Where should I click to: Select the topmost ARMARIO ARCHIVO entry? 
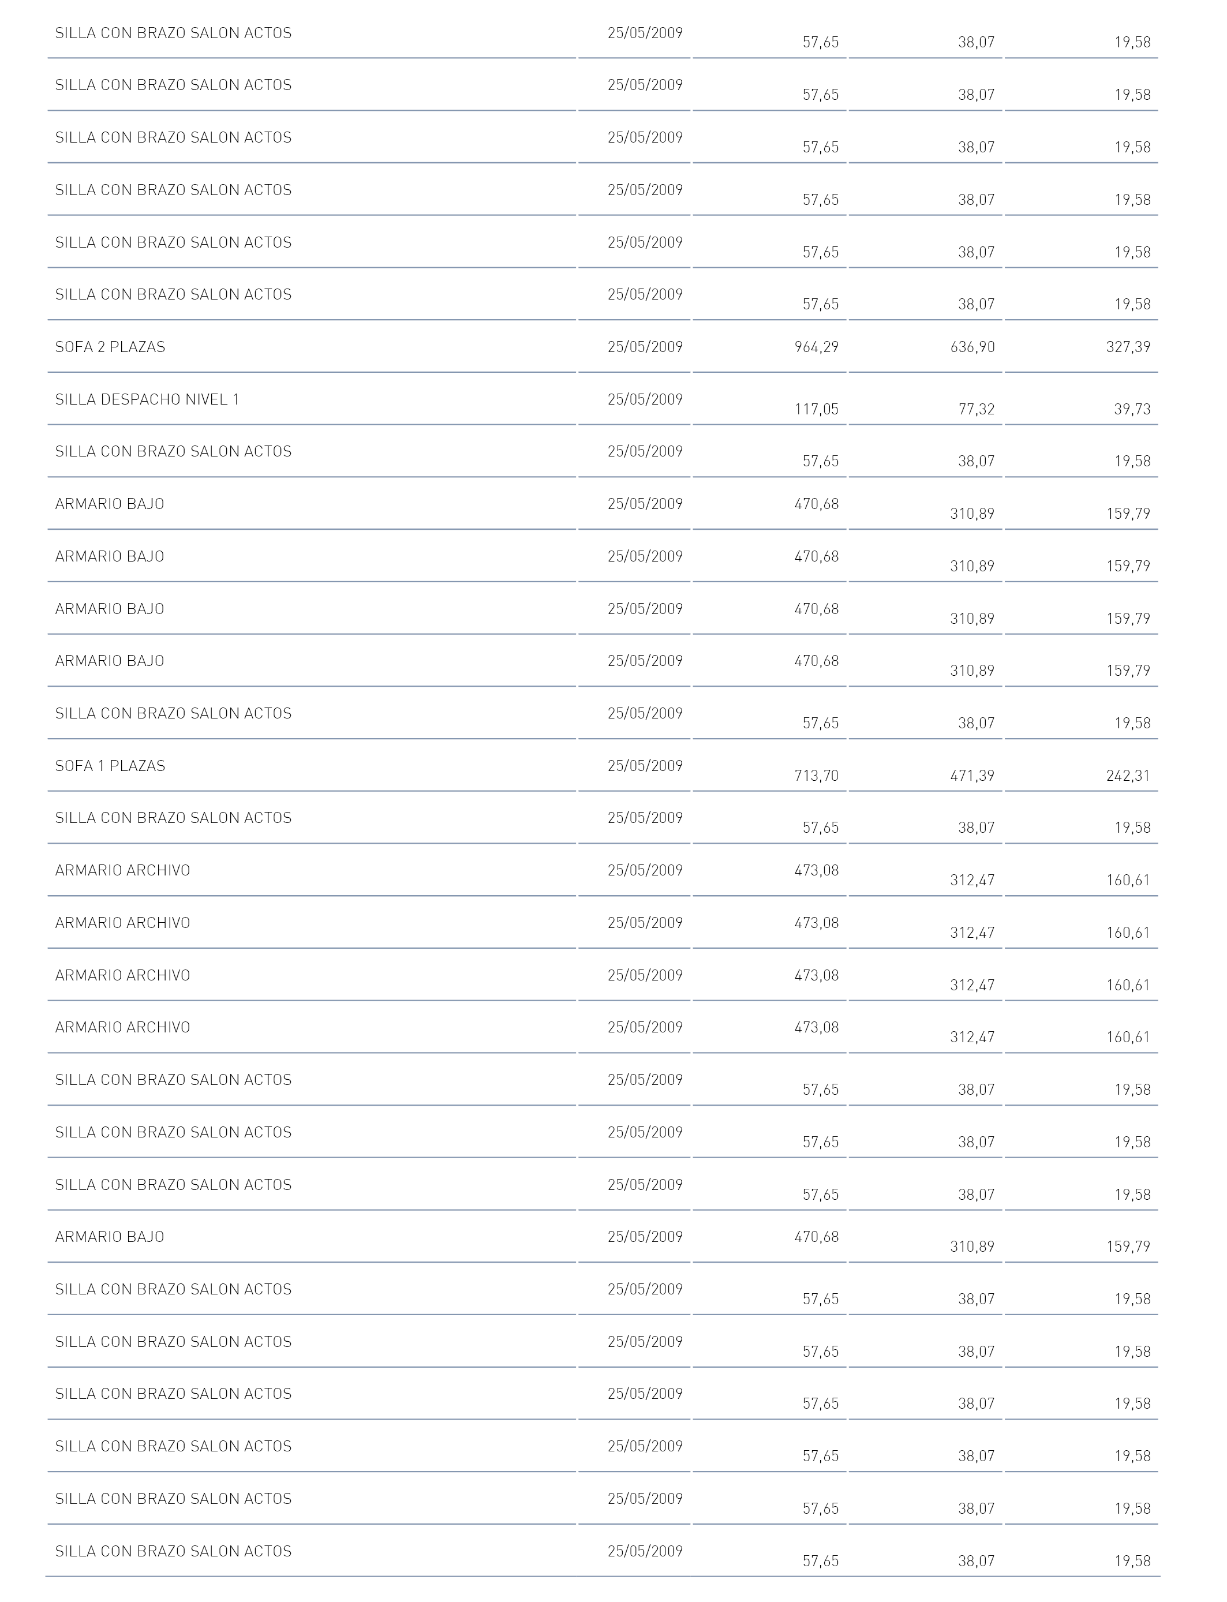pyautogui.click(x=123, y=870)
